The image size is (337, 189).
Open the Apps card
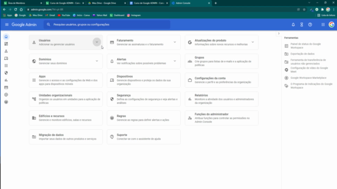(66, 80)
